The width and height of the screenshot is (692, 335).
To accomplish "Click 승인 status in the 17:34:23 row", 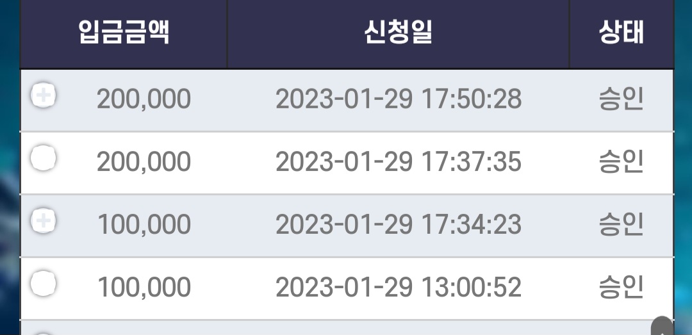I will 621,224.
